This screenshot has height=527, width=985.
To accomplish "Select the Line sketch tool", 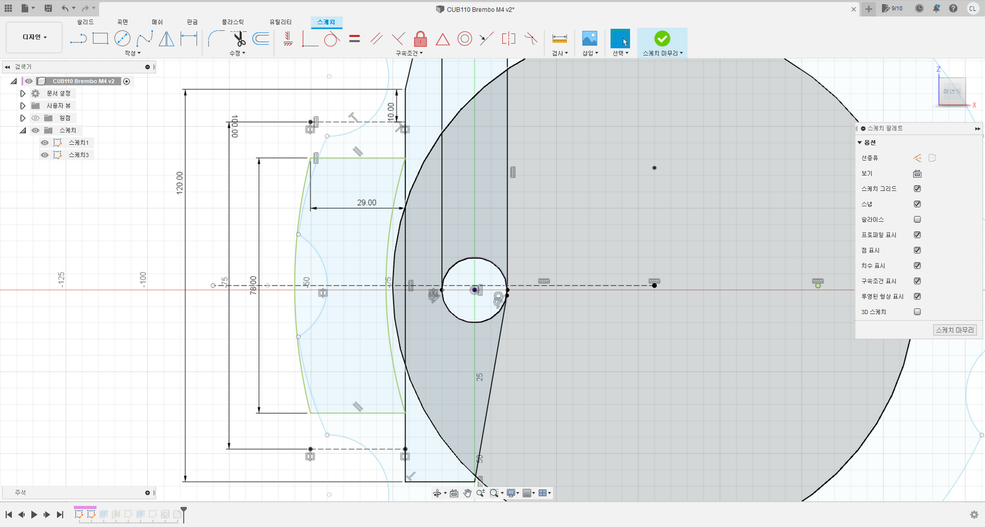I will [78, 39].
